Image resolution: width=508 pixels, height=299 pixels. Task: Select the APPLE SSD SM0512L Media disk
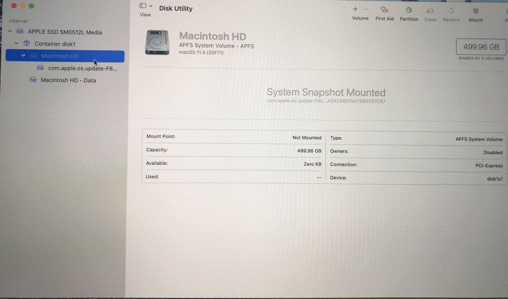(x=65, y=32)
